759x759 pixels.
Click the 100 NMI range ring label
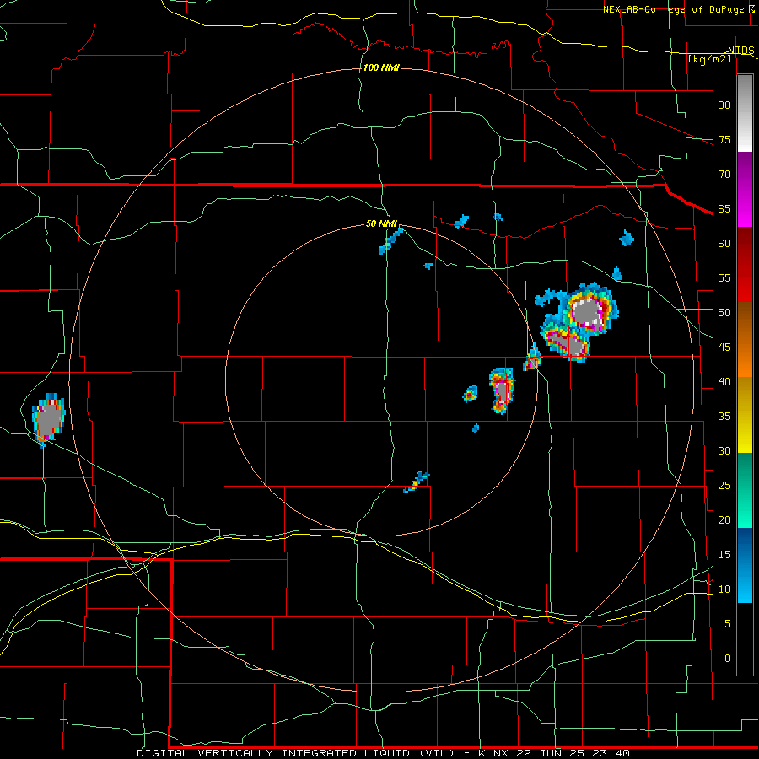(x=381, y=67)
